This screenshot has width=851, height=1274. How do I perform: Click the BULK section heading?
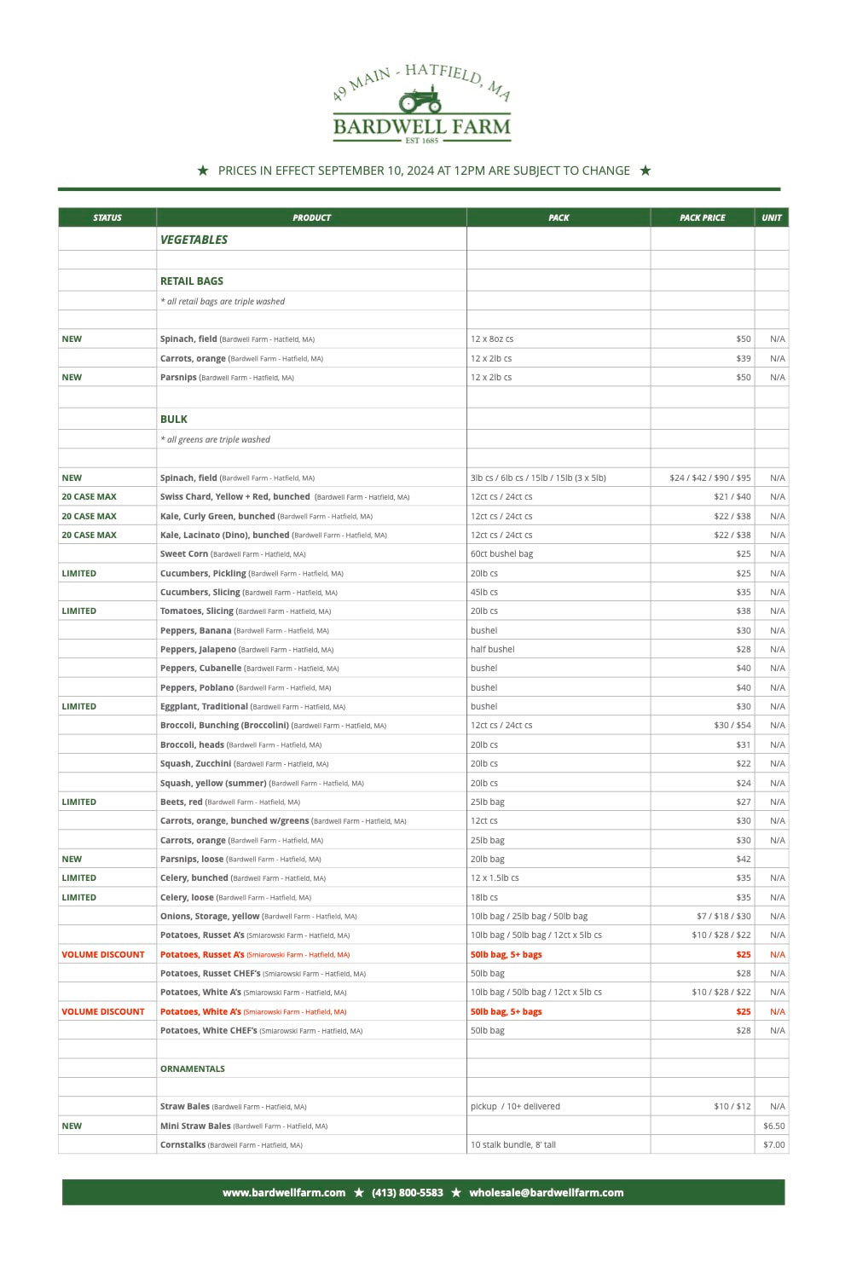(x=174, y=419)
